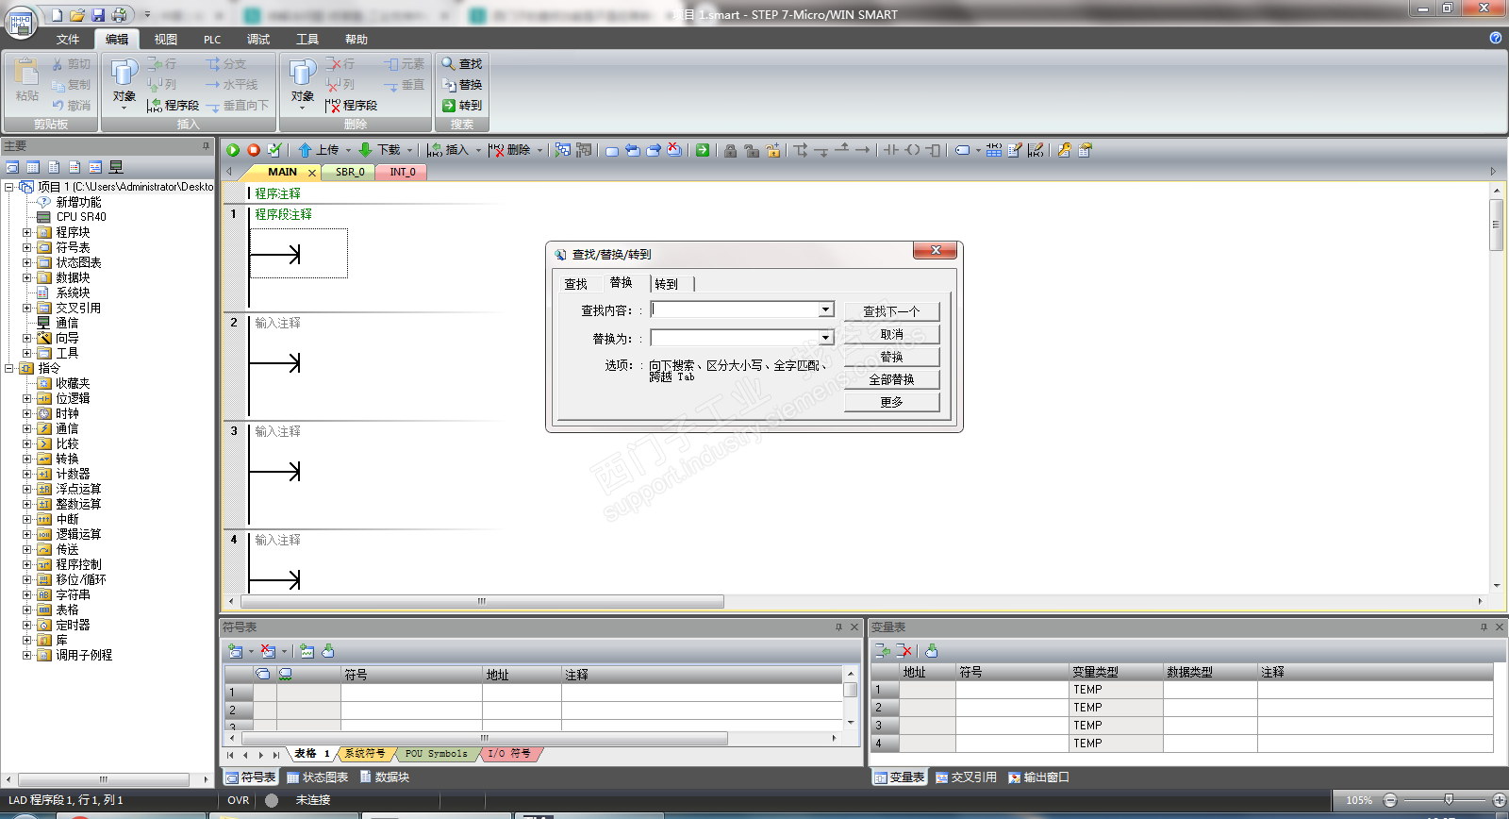Click the blue Upload (上传) arrow icon
Screen dimensions: 1509x819
(305, 150)
